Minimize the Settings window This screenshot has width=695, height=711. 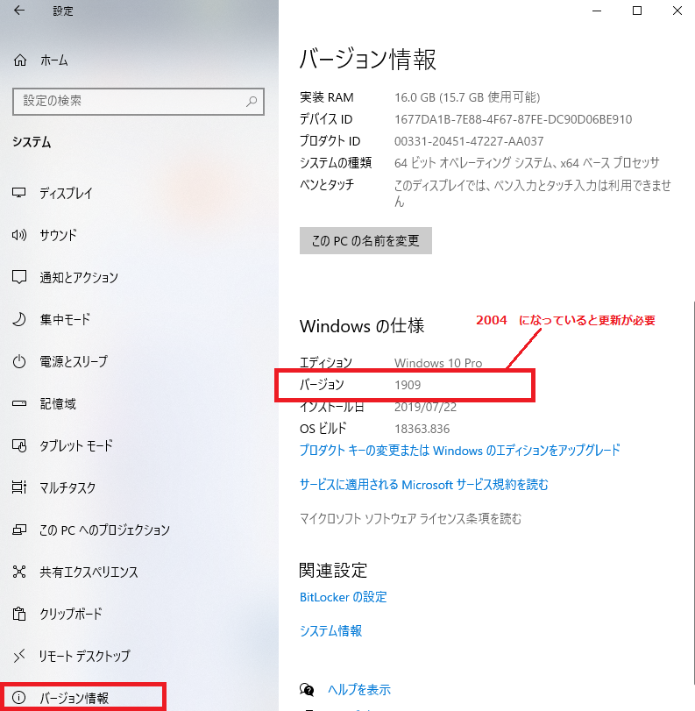point(597,11)
